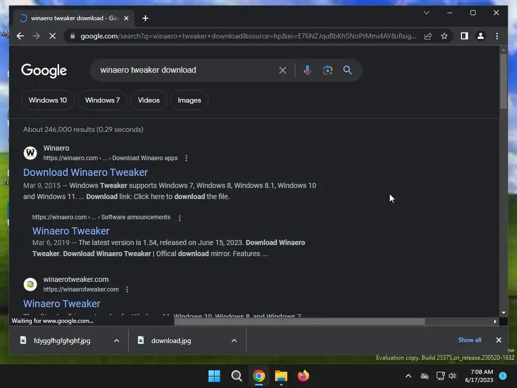Go back to the previous page

click(20, 36)
